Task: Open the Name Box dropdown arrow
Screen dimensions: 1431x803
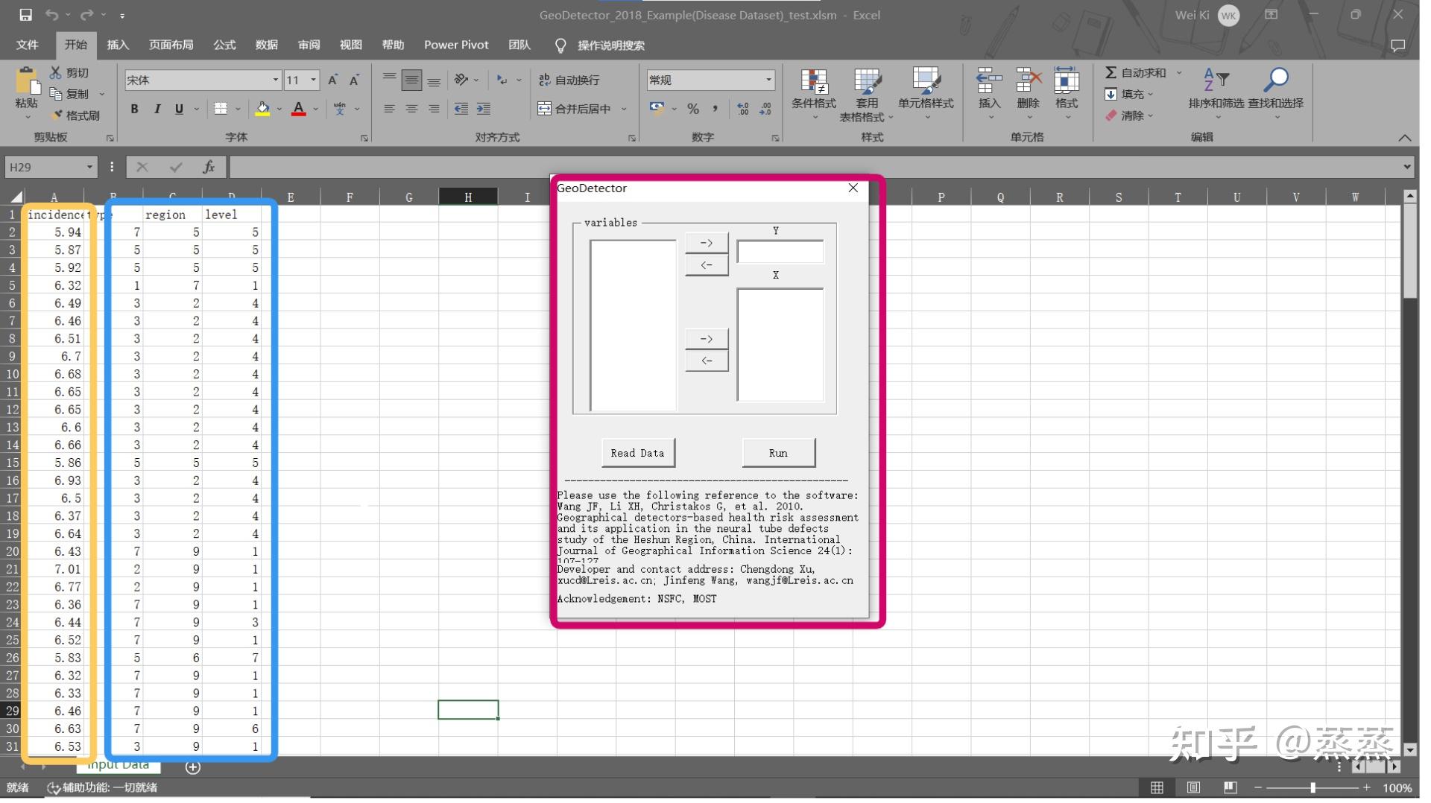Action: pos(89,166)
